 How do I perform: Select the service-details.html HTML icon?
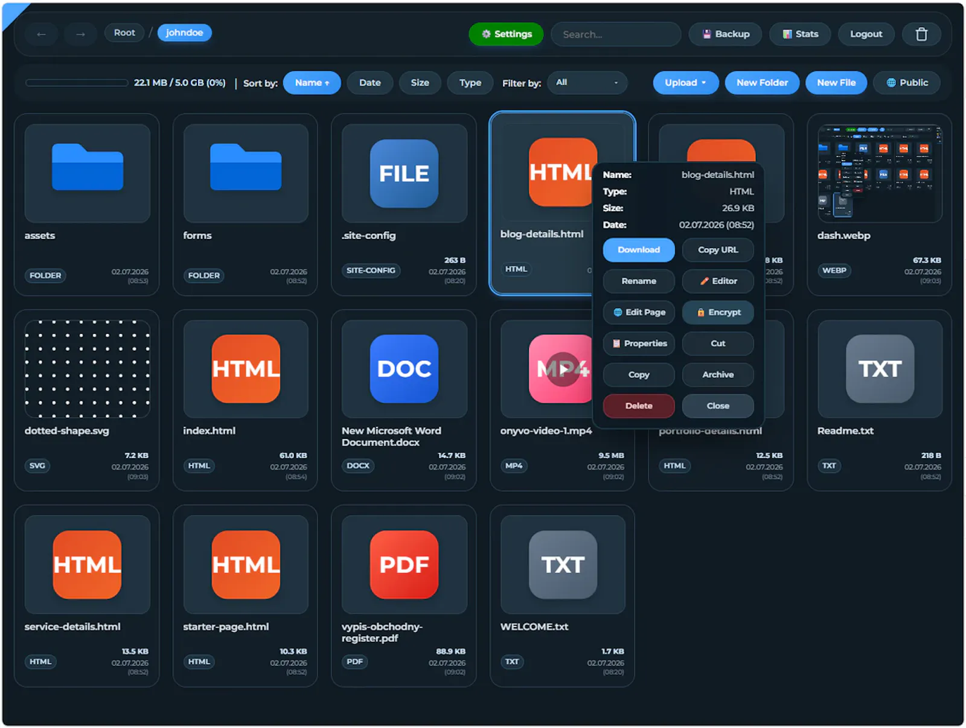coord(88,565)
